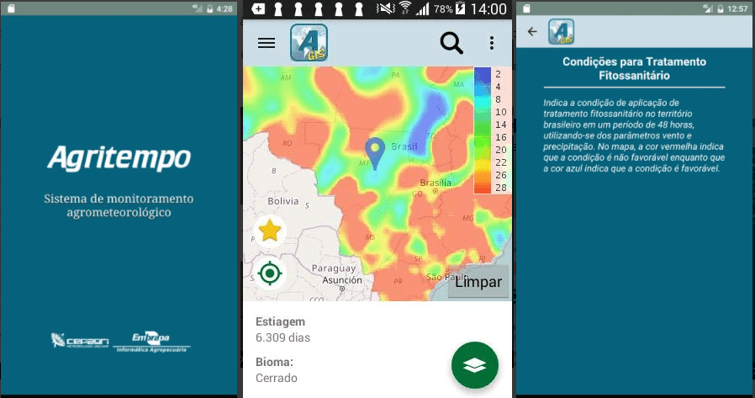The image size is (755, 398).
Task: Tap the Agritempo title on splash screen
Action: pos(119,157)
